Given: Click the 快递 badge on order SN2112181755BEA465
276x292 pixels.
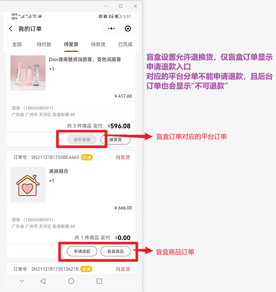Looking at the screenshot, I should coord(87,157).
